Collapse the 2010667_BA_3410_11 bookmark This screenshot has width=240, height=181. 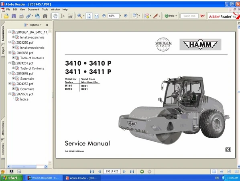[x=10, y=32]
